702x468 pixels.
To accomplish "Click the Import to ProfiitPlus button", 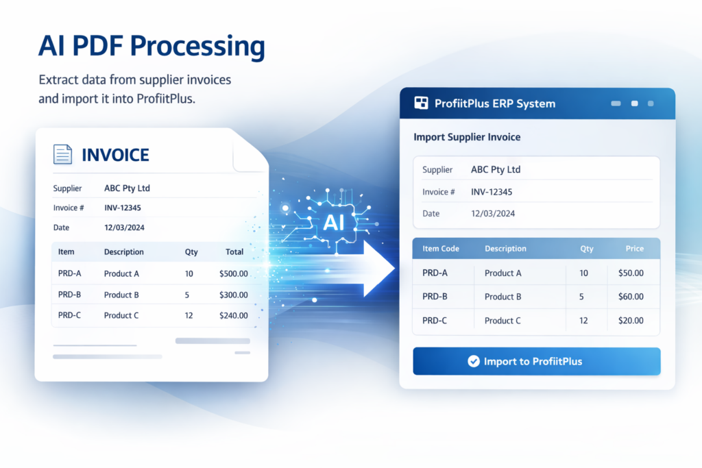I will 536,361.
